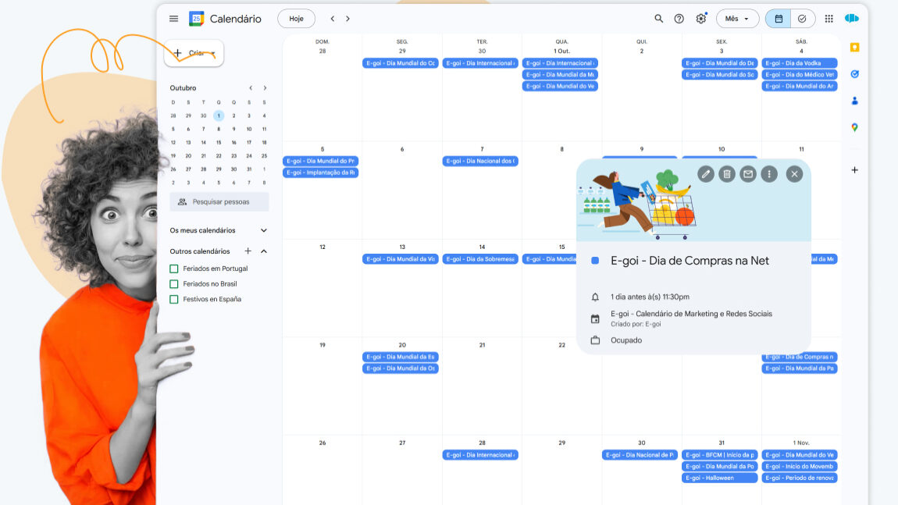
Task: Switch to the tasks view toggle
Action: [802, 19]
